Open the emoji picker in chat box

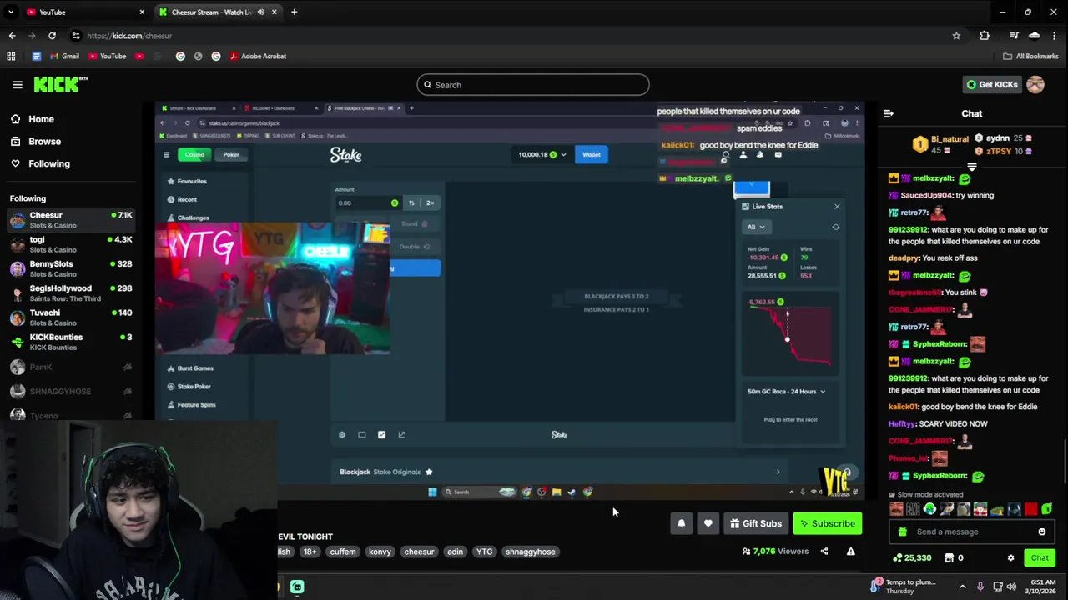(x=1041, y=532)
